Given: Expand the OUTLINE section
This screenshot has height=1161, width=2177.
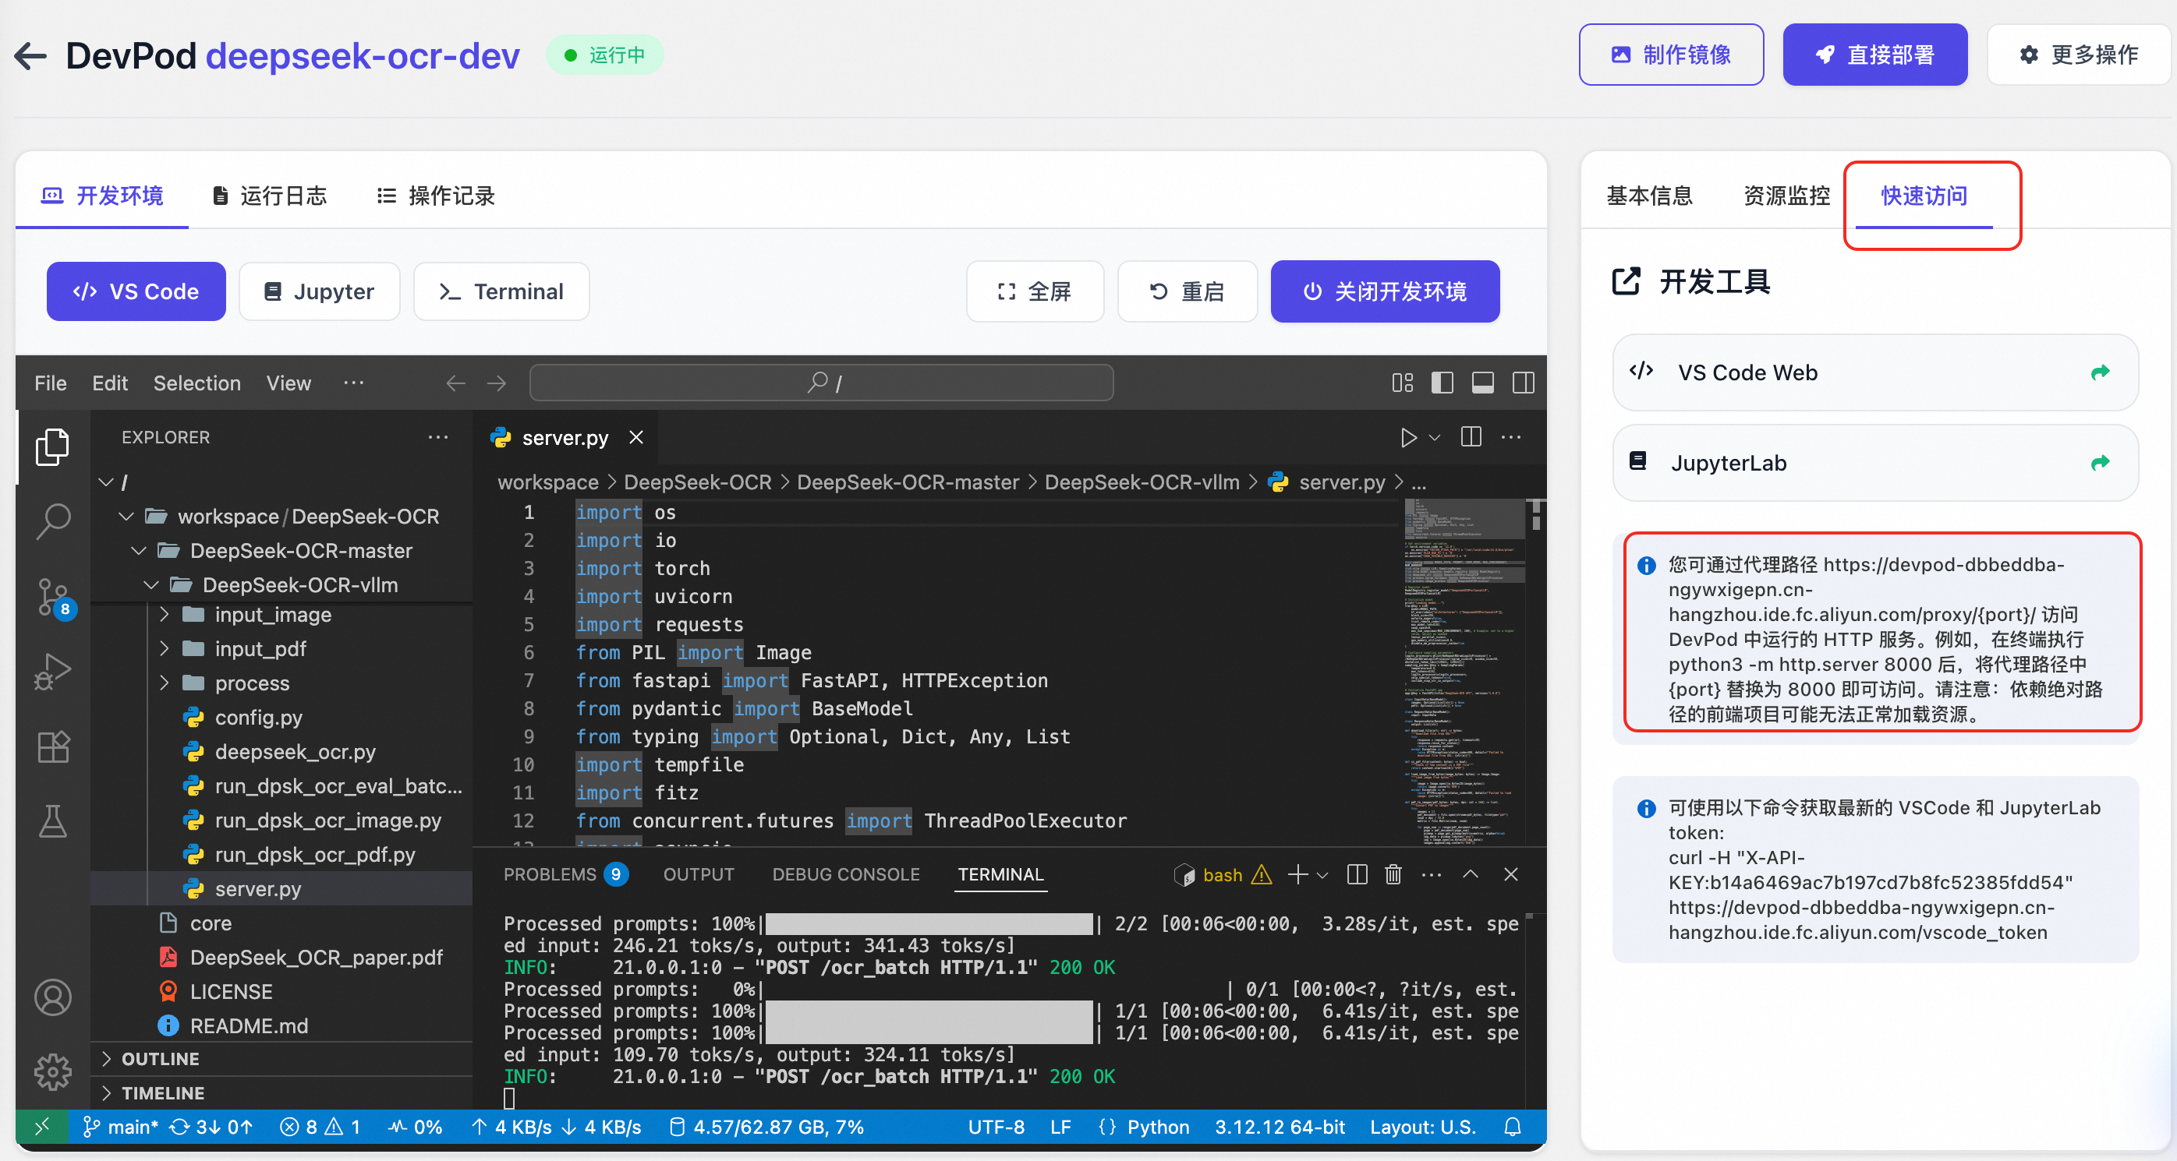Looking at the screenshot, I should [161, 1059].
